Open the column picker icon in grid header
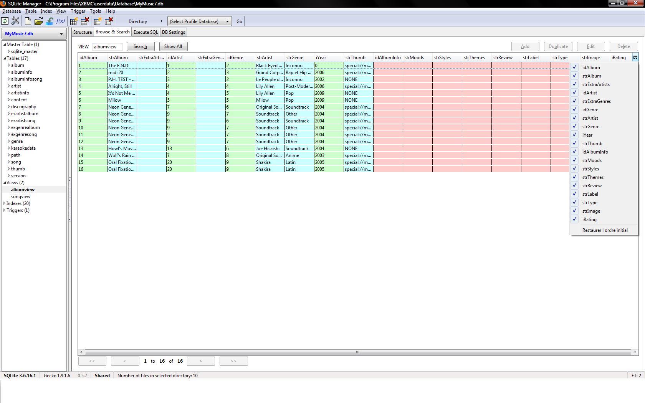The image size is (645, 403). [x=635, y=58]
